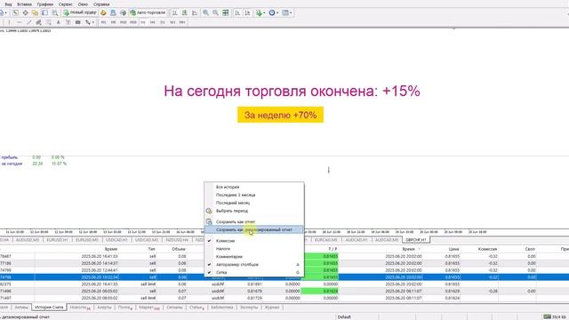Toggle the 'Комиссии' checked menu option
Image resolution: width=569 pixels, height=320 pixels.
click(254, 241)
